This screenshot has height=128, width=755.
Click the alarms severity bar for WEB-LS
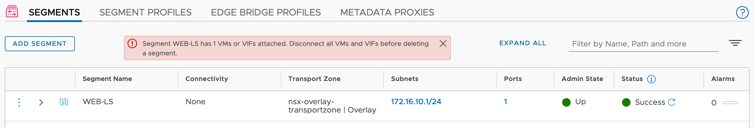(730, 103)
